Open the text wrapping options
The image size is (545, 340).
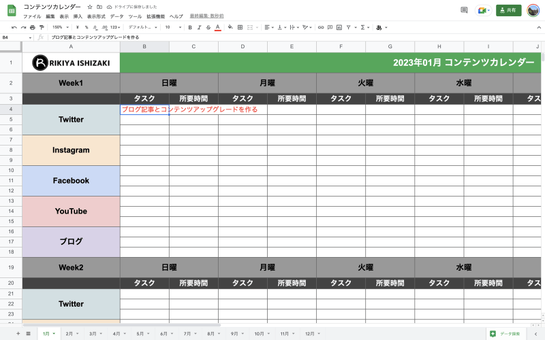[294, 27]
